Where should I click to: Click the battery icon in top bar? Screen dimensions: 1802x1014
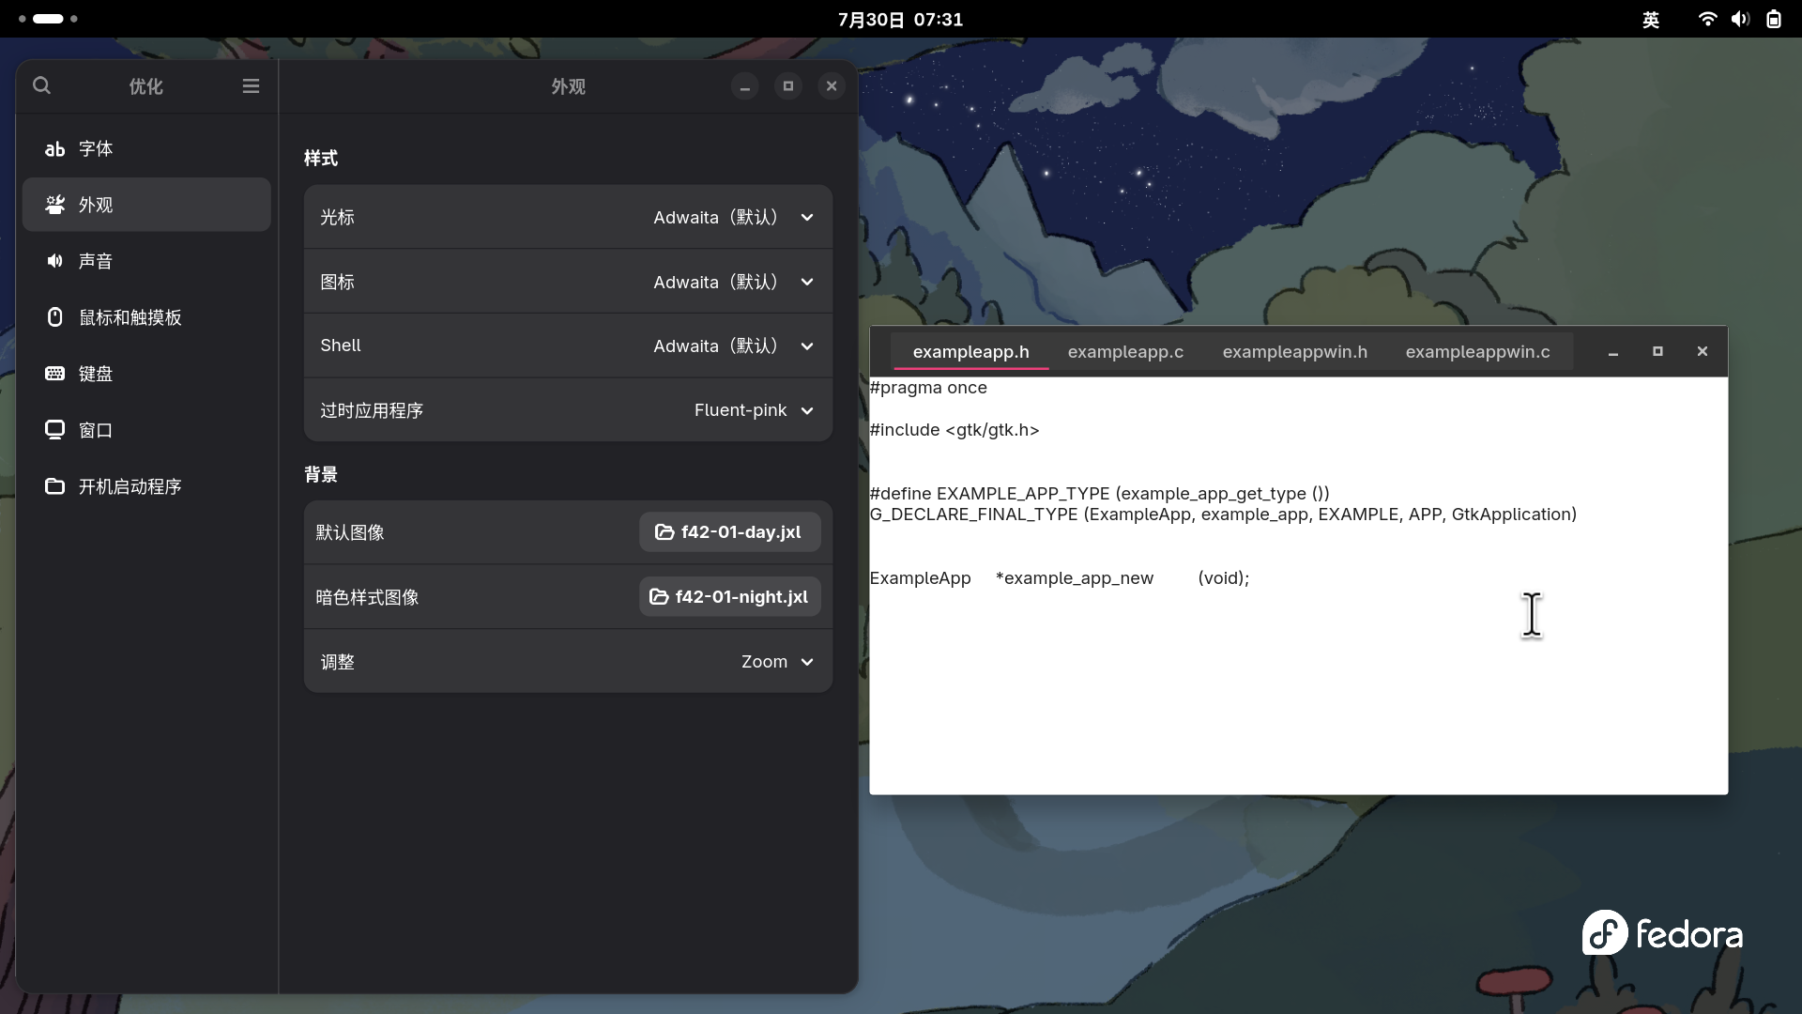coord(1773,19)
